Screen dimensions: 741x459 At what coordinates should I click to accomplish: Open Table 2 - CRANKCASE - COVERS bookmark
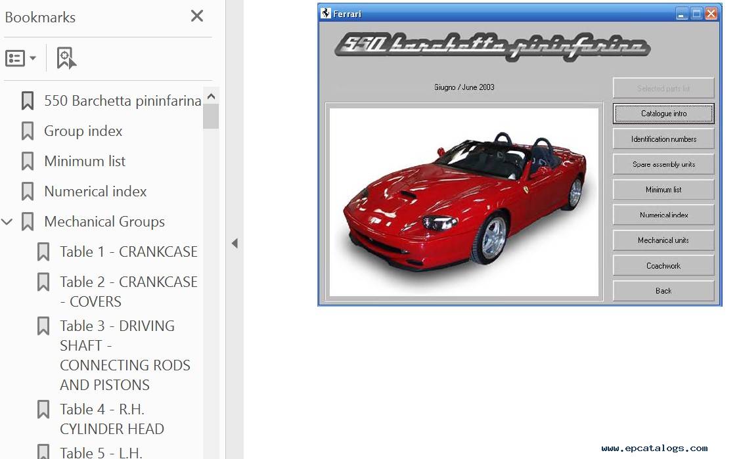coord(129,292)
